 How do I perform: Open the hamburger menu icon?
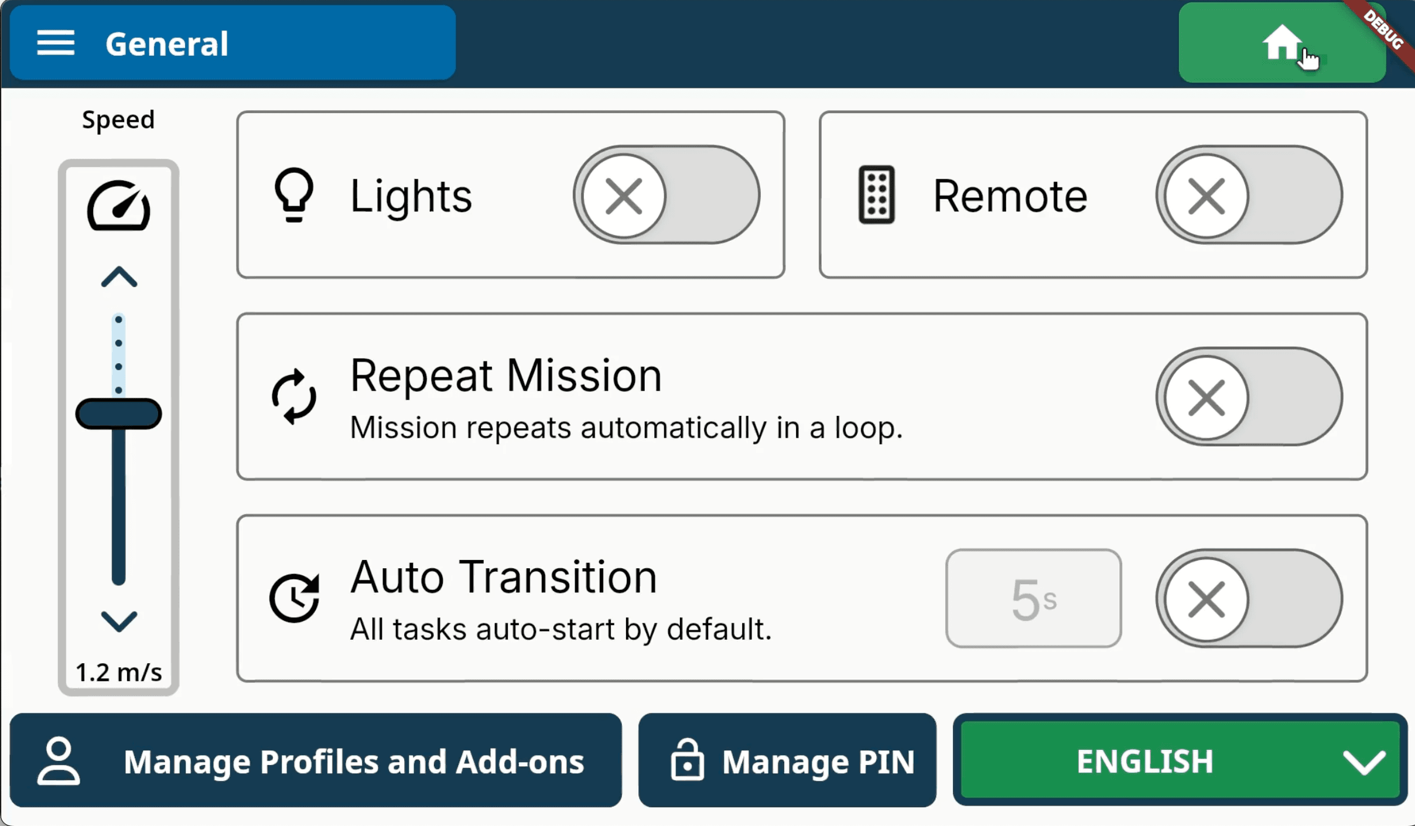56,43
